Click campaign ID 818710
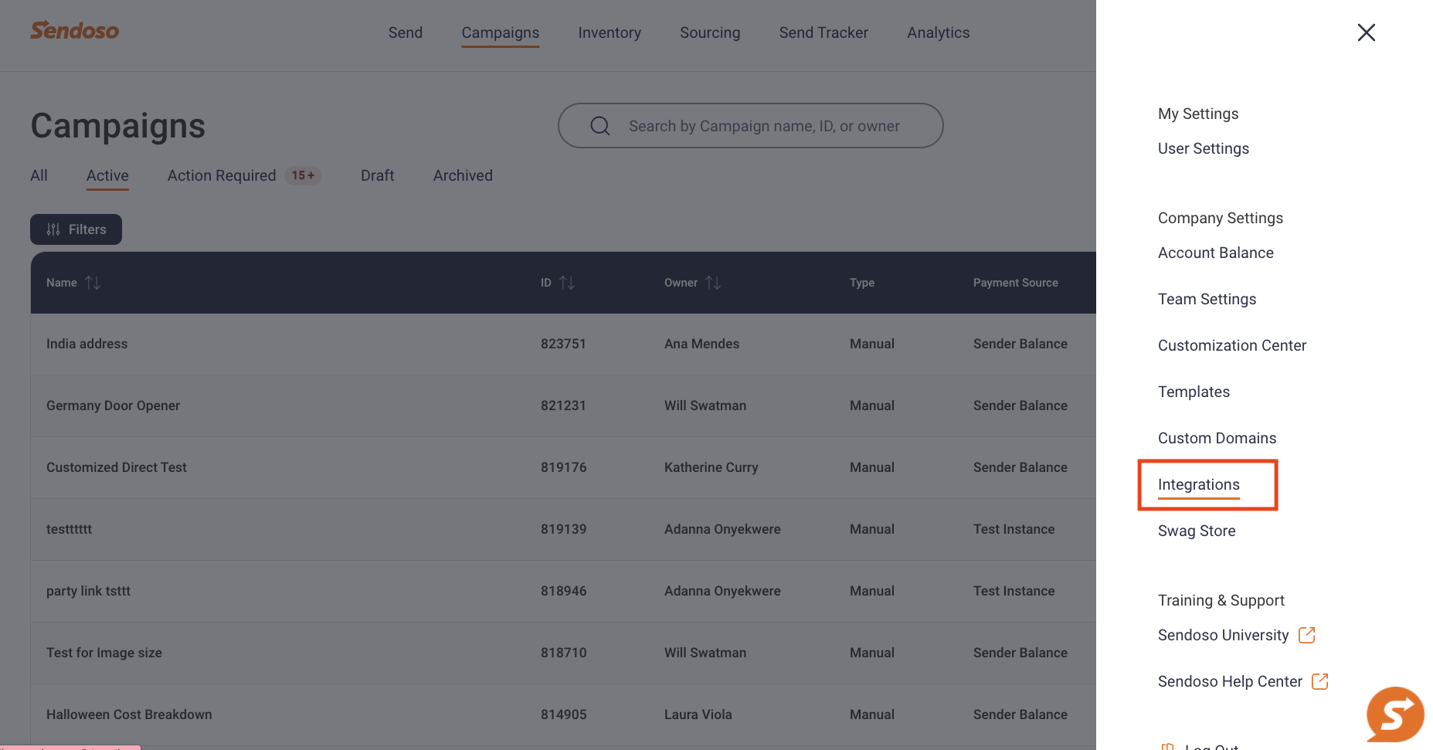Screen dimensions: 1433x750 [564, 653]
